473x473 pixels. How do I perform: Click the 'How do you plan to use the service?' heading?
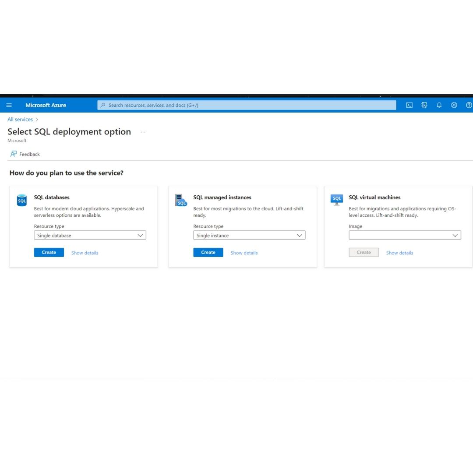(x=67, y=173)
